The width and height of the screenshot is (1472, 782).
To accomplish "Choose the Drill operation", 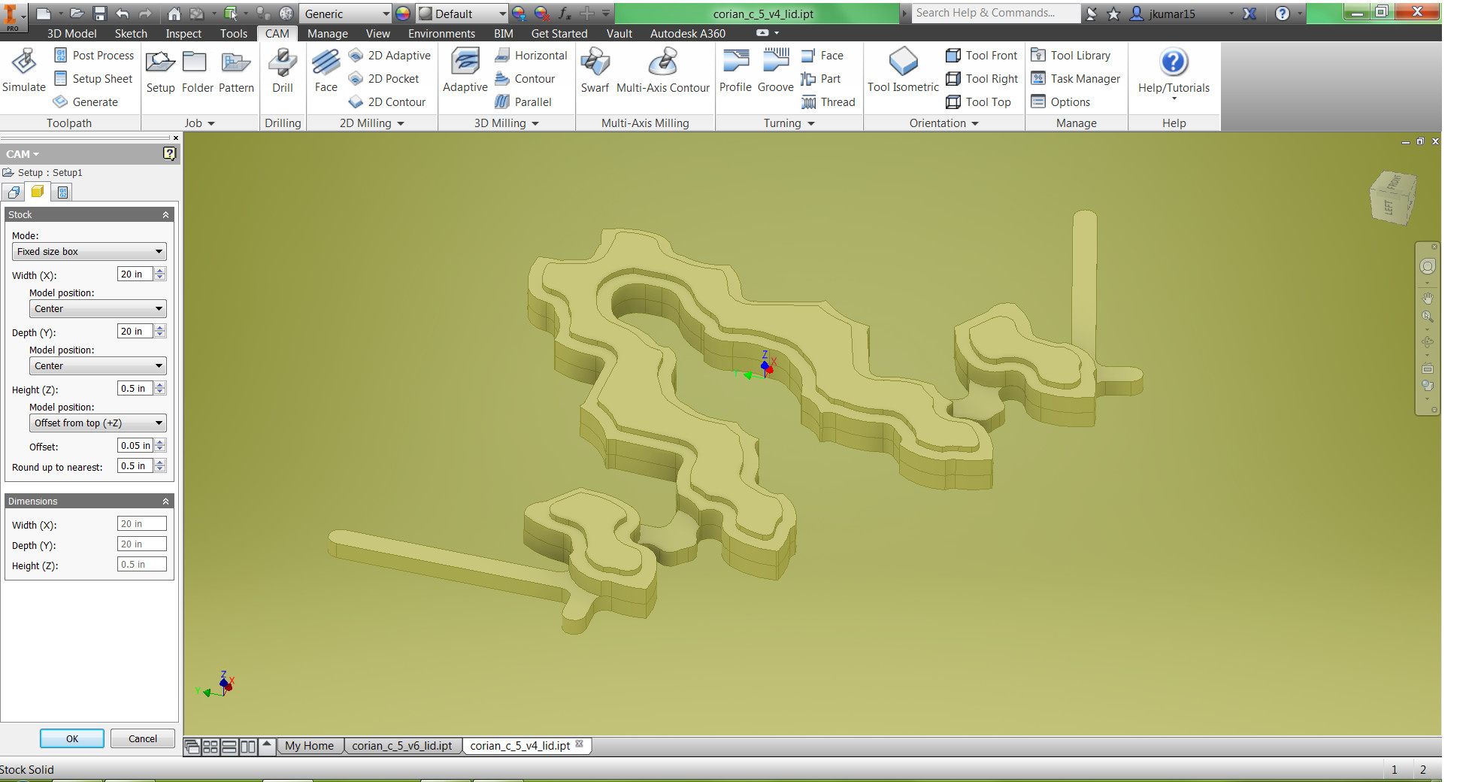I will click(283, 71).
